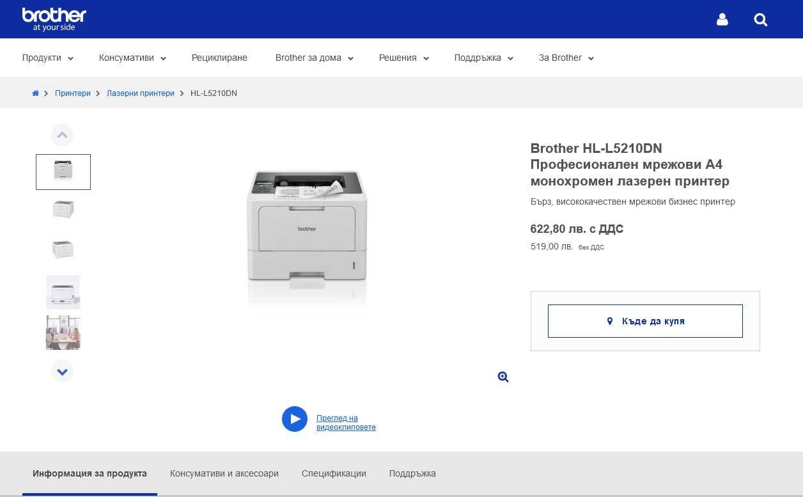Click the Brother at your side logo
This screenshot has height=497, width=803.
click(54, 19)
